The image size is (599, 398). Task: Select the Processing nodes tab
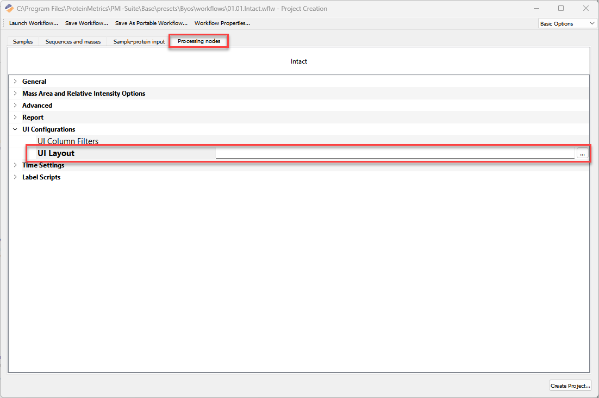point(199,41)
